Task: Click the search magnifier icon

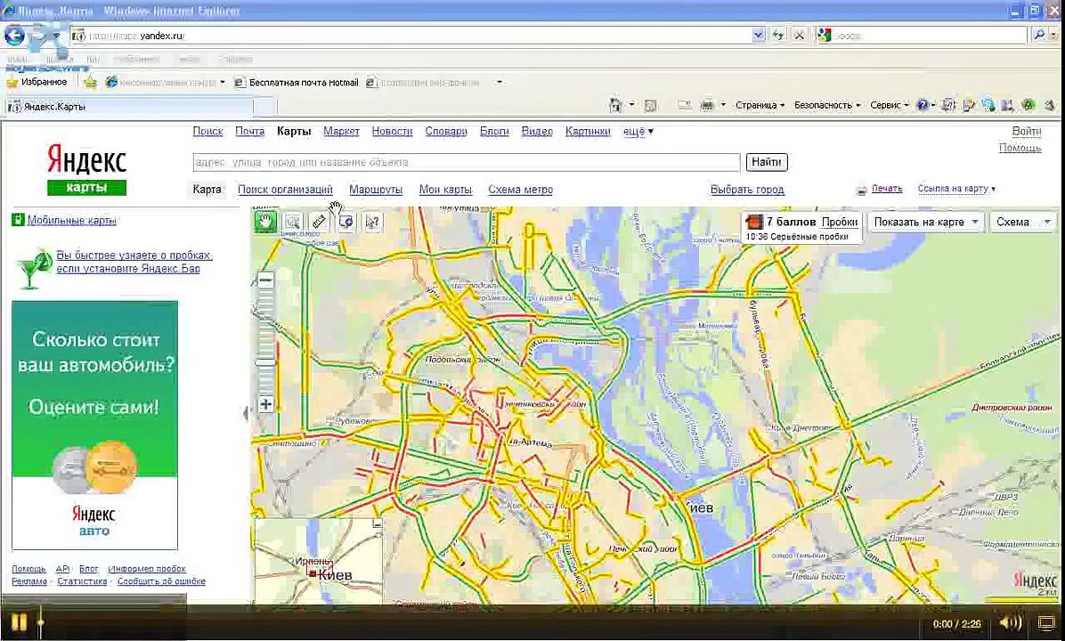Action: point(1038,36)
